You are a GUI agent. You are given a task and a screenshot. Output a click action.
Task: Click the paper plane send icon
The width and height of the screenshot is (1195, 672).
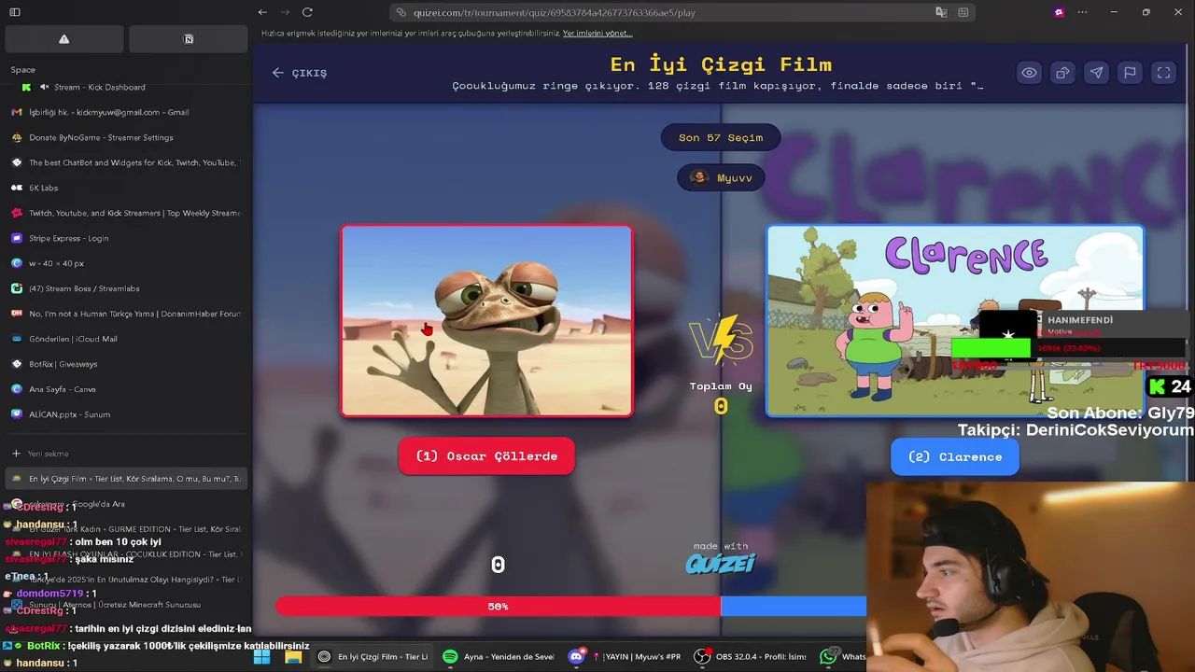pyautogui.click(x=1096, y=73)
